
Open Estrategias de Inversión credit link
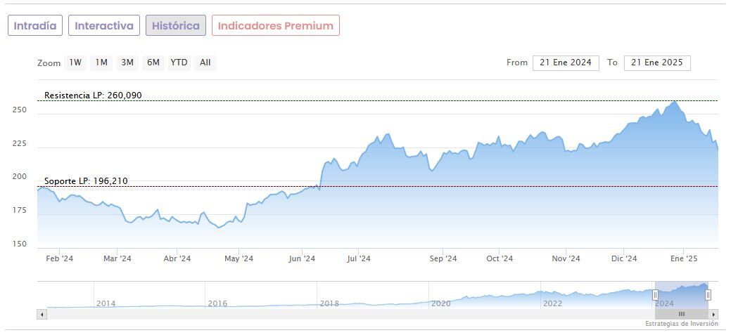click(681, 324)
